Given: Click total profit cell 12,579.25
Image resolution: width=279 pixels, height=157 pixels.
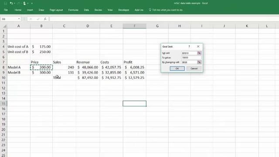Looking at the screenshot, I should [135, 78].
